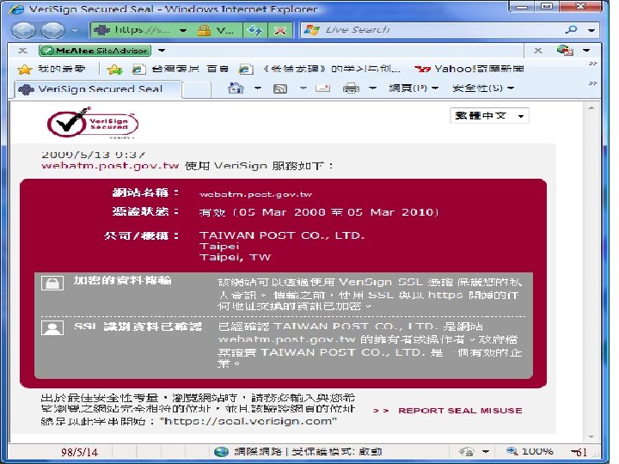Click the Internet zone globe icon in status bar
The height and width of the screenshot is (464, 619).
(x=222, y=452)
